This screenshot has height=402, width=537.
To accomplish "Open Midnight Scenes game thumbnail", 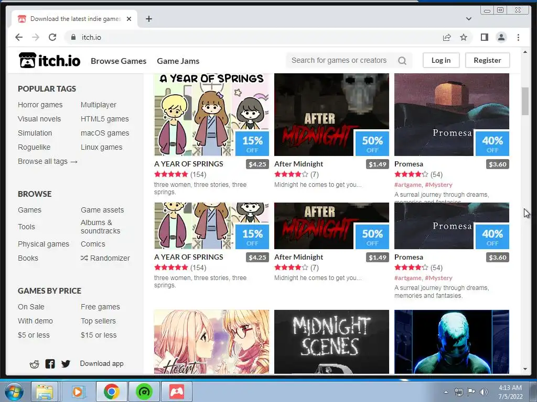I will tap(331, 342).
